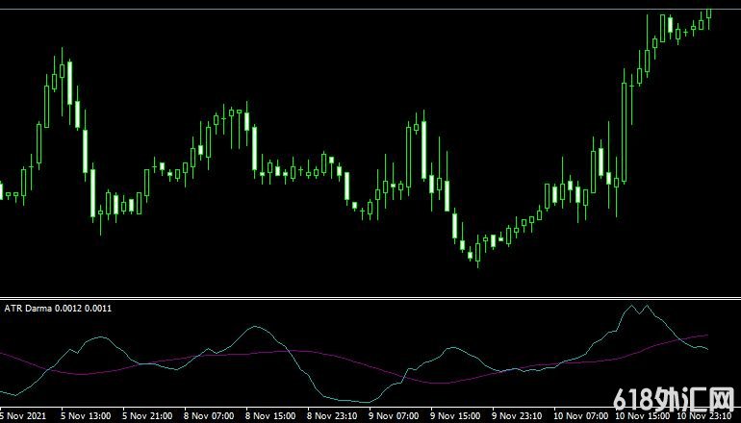Click the 8 Nov 23:10 time label
The height and width of the screenshot is (423, 741).
click(335, 416)
